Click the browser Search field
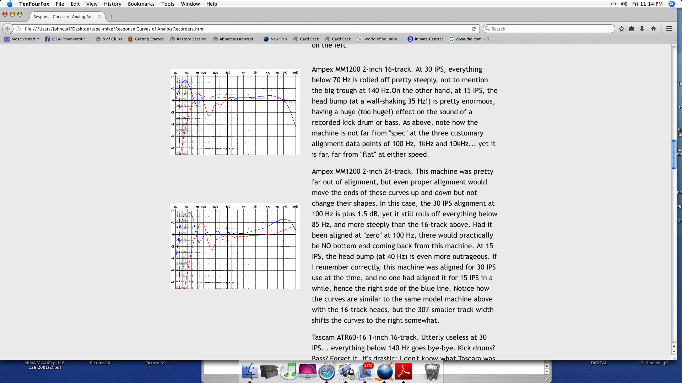 pyautogui.click(x=549, y=29)
